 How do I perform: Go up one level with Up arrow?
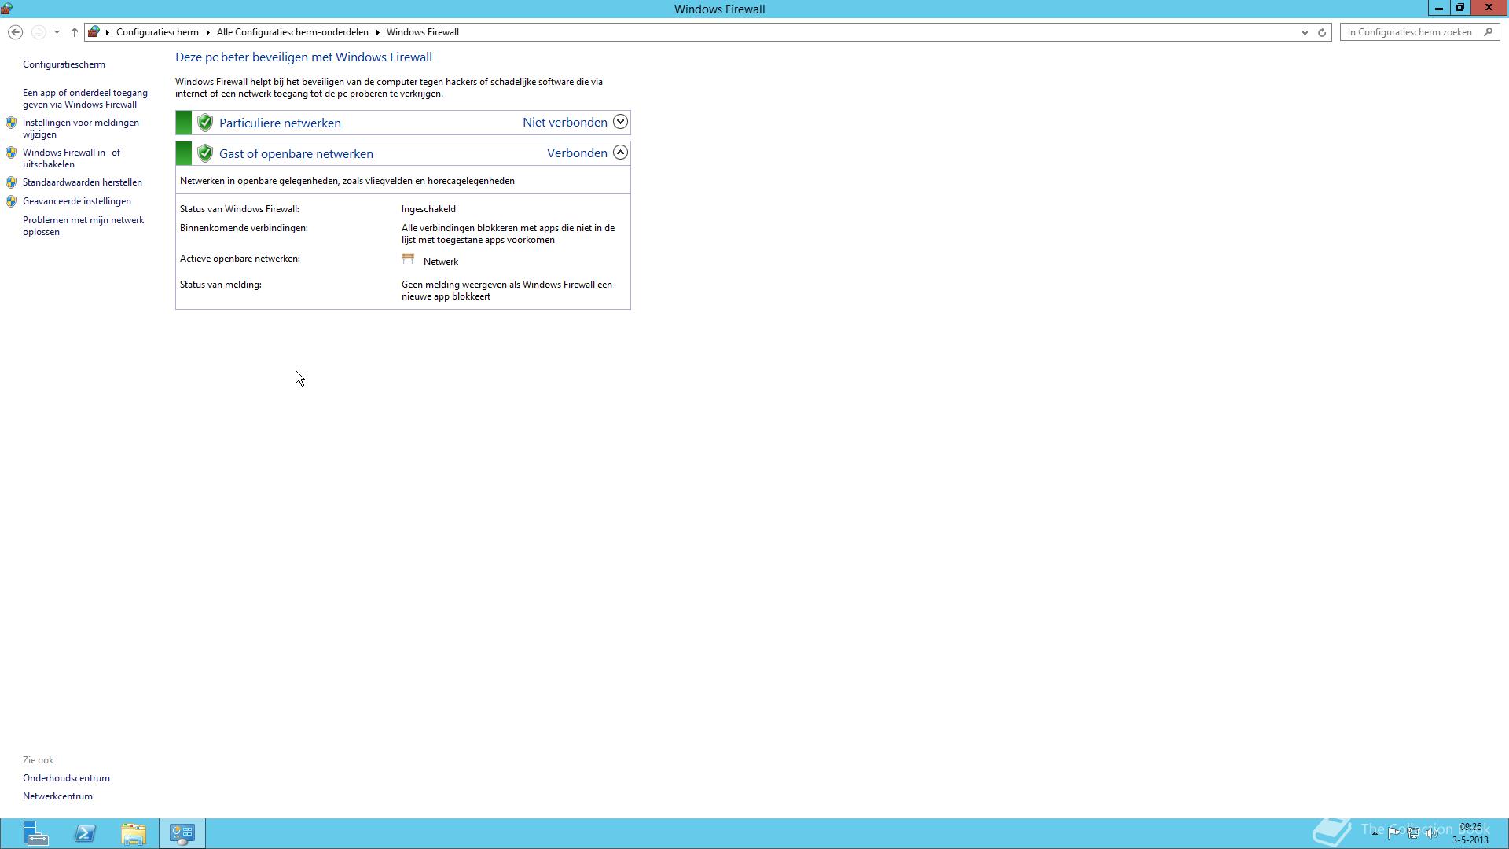click(75, 32)
